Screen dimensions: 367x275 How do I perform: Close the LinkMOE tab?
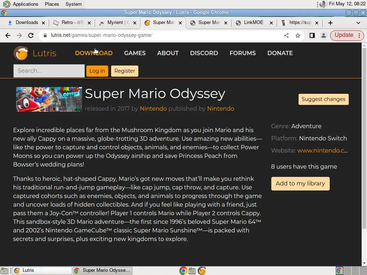click(x=271, y=23)
